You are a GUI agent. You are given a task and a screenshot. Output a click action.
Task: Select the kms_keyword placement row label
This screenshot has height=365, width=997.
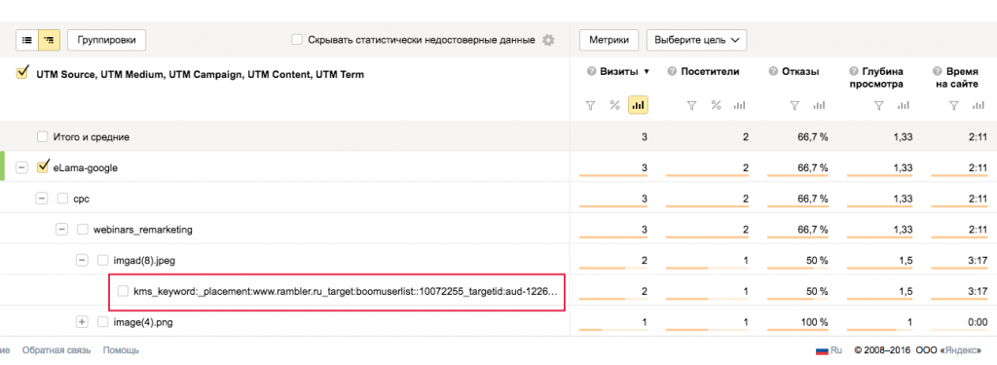click(346, 291)
